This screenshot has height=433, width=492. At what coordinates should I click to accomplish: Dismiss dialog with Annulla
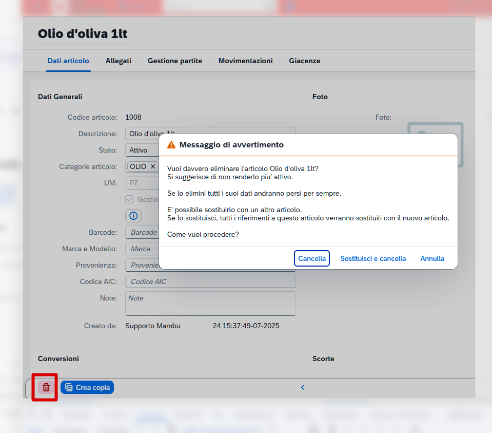click(x=432, y=258)
